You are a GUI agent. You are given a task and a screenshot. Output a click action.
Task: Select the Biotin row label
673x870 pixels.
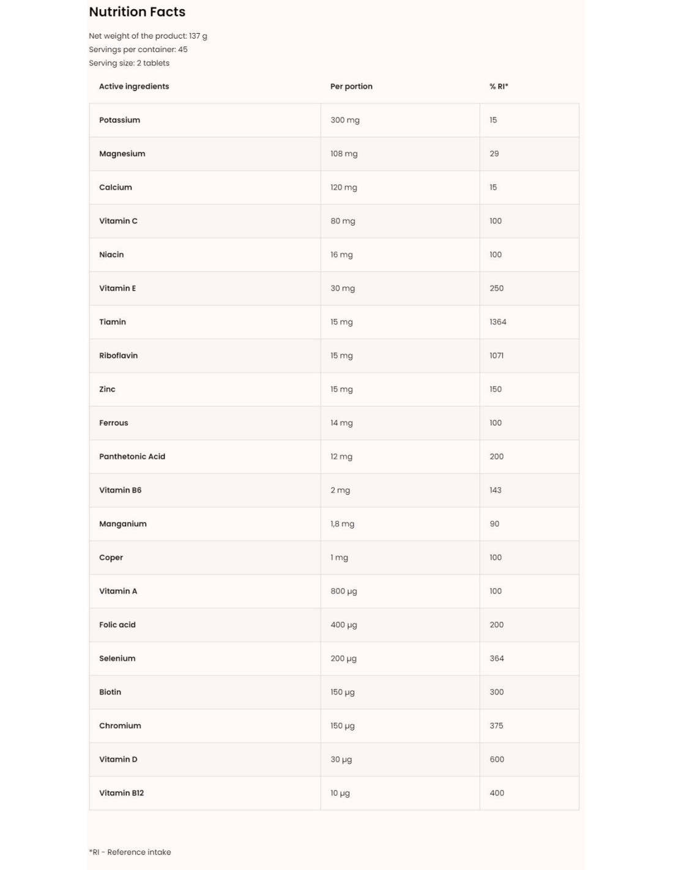click(x=110, y=692)
